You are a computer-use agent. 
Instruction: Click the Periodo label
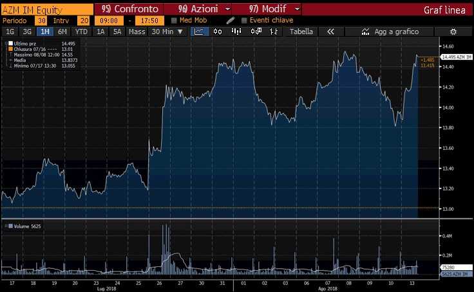click(15, 21)
